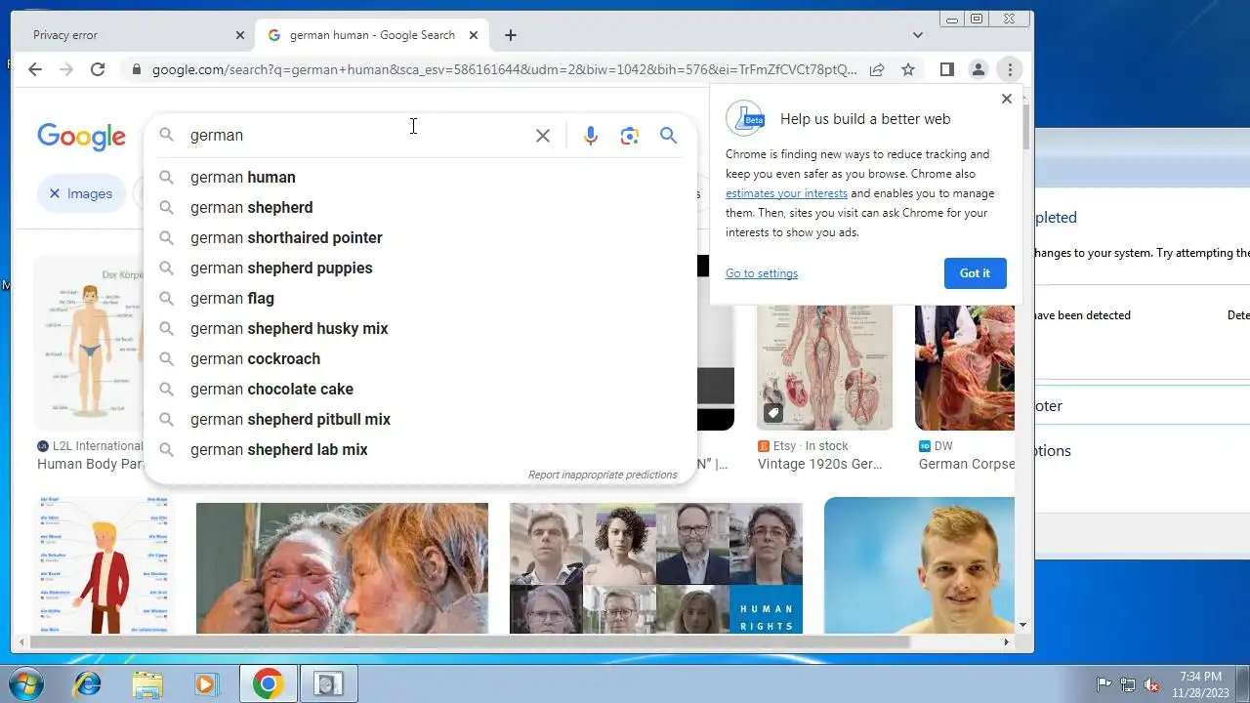1250x703 pixels.
Task: Click the vertical scrollbar down arrow
Action: point(1022,625)
